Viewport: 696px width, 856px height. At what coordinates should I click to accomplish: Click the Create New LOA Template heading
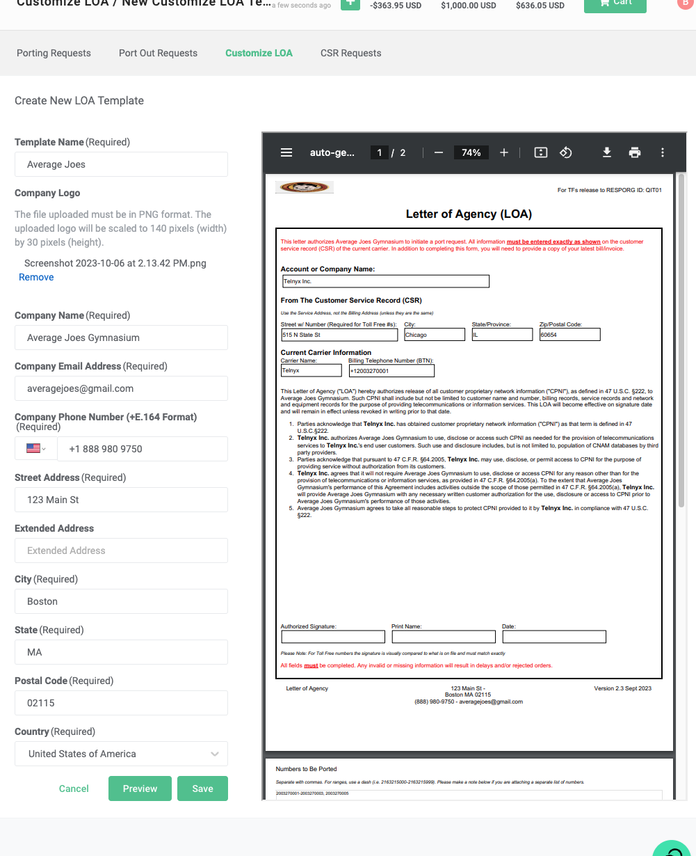pyautogui.click(x=79, y=100)
